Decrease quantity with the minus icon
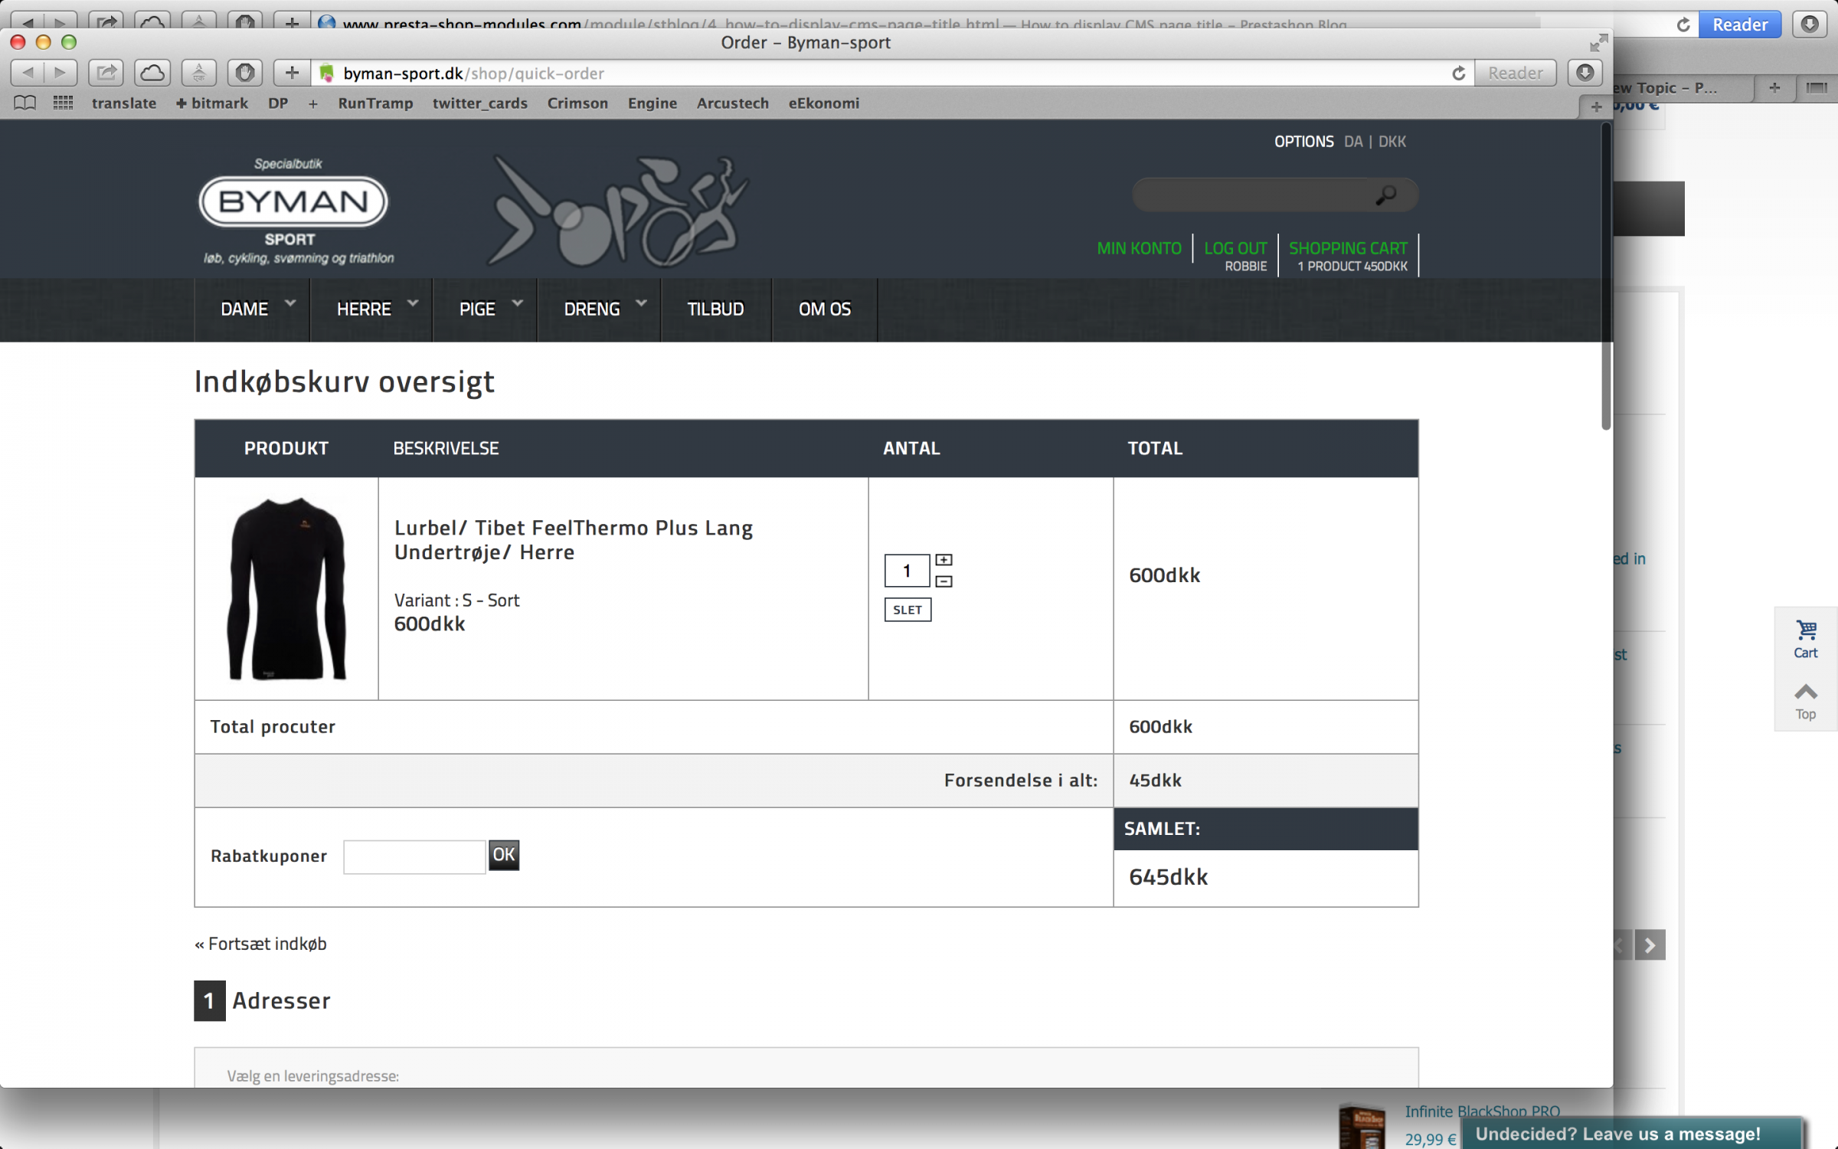 pos(944,581)
